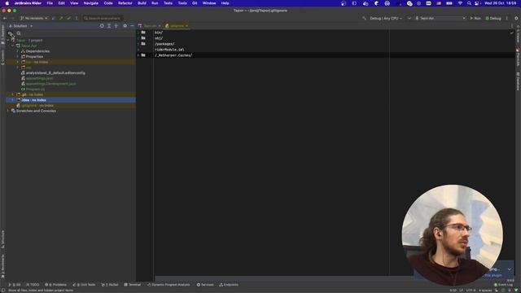Toggle show all files eye icon

coord(11,33)
